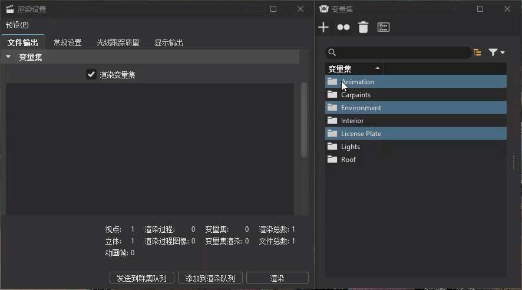
Task: Maximize the 渲染设置 window
Action: (273, 9)
